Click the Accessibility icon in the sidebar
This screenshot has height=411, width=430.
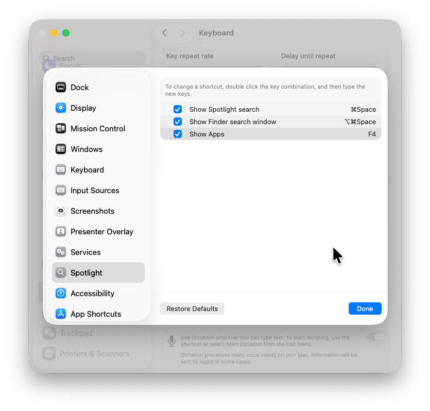pyautogui.click(x=61, y=294)
